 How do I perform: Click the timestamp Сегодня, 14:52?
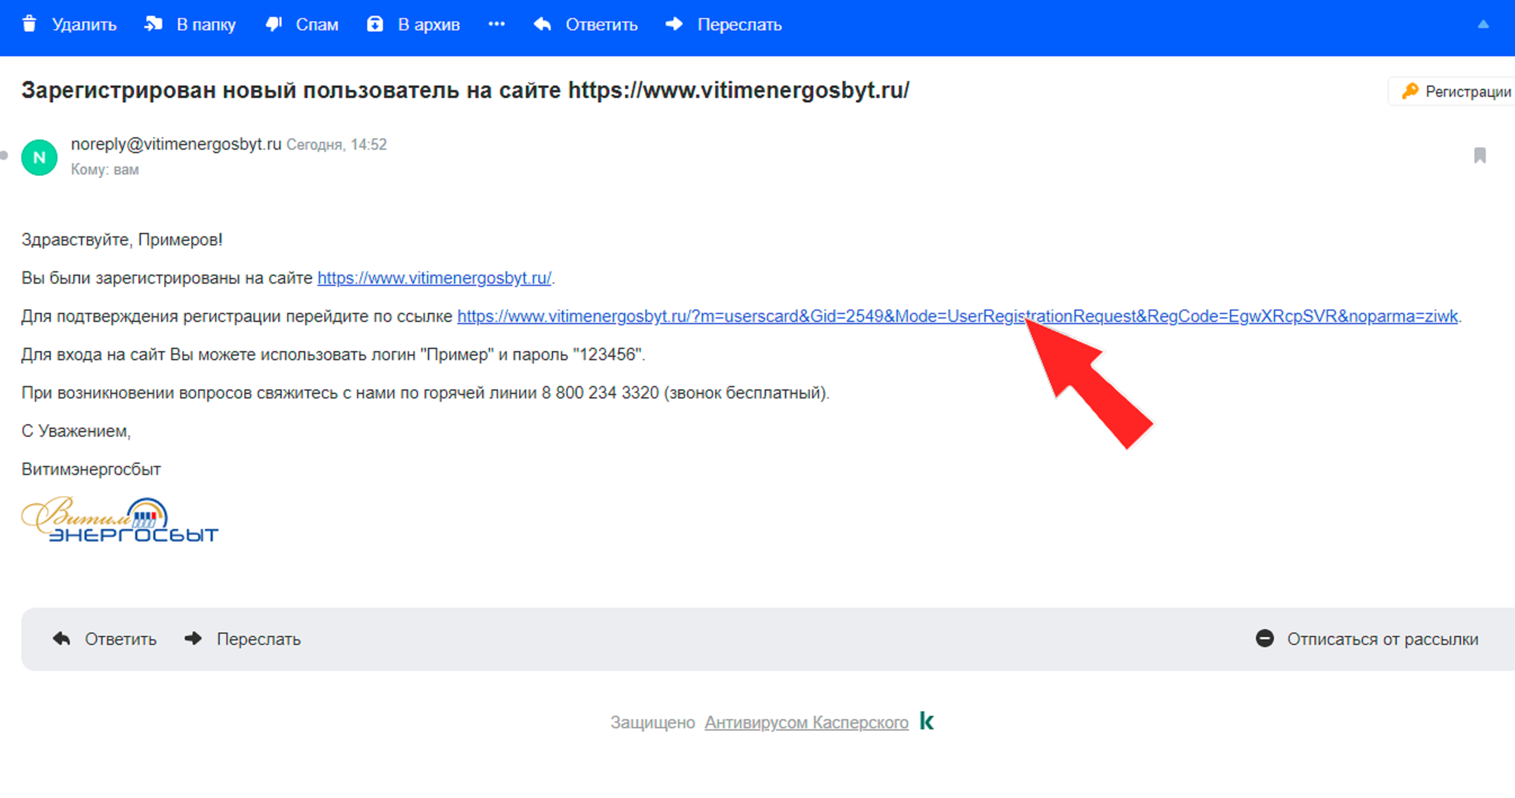(336, 144)
